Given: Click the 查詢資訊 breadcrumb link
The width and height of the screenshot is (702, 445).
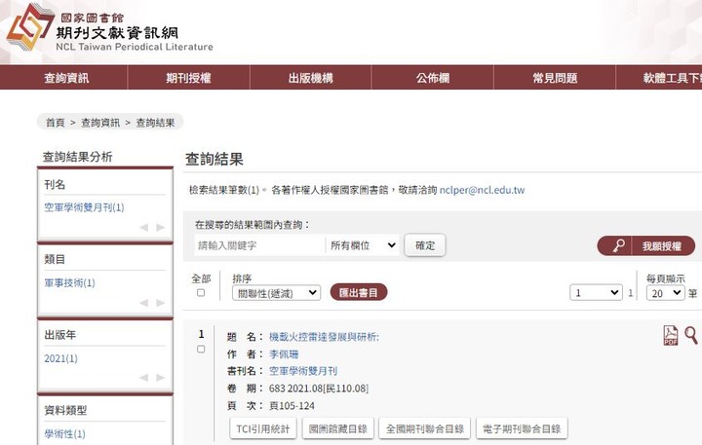Looking at the screenshot, I should coord(100,123).
